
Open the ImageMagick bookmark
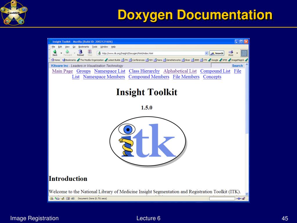tap(236, 60)
